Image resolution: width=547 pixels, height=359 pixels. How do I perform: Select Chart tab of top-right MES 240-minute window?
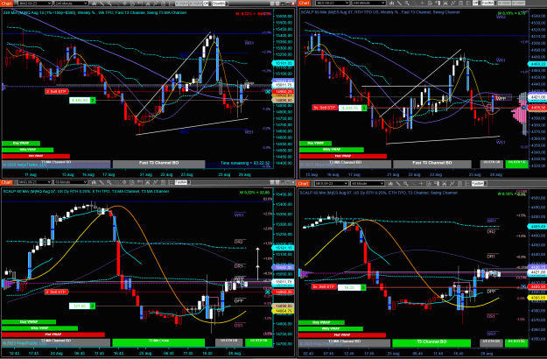pyautogui.click(x=304, y=3)
